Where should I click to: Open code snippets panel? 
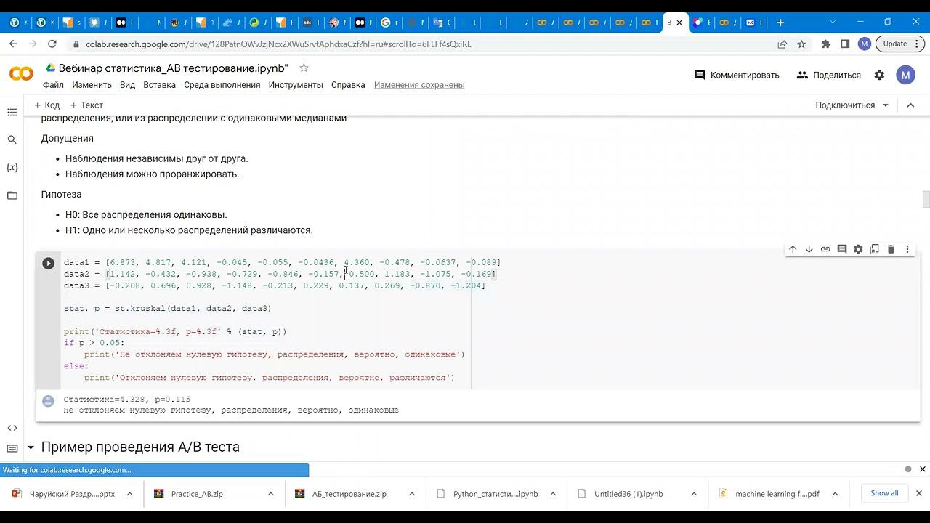12,428
